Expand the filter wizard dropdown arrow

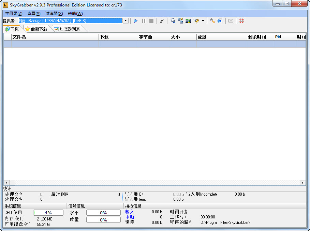[203, 21]
